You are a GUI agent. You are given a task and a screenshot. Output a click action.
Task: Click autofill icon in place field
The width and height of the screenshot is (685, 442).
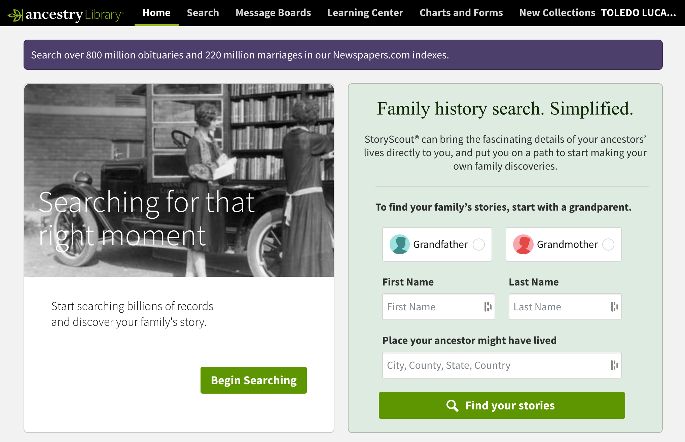pos(614,365)
